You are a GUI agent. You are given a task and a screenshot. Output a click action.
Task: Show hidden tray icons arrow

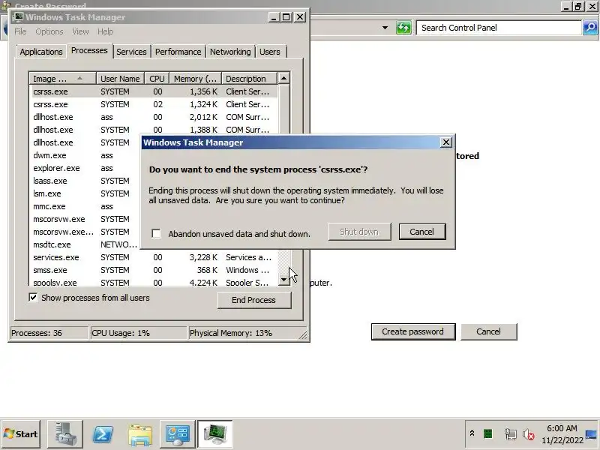click(x=472, y=433)
